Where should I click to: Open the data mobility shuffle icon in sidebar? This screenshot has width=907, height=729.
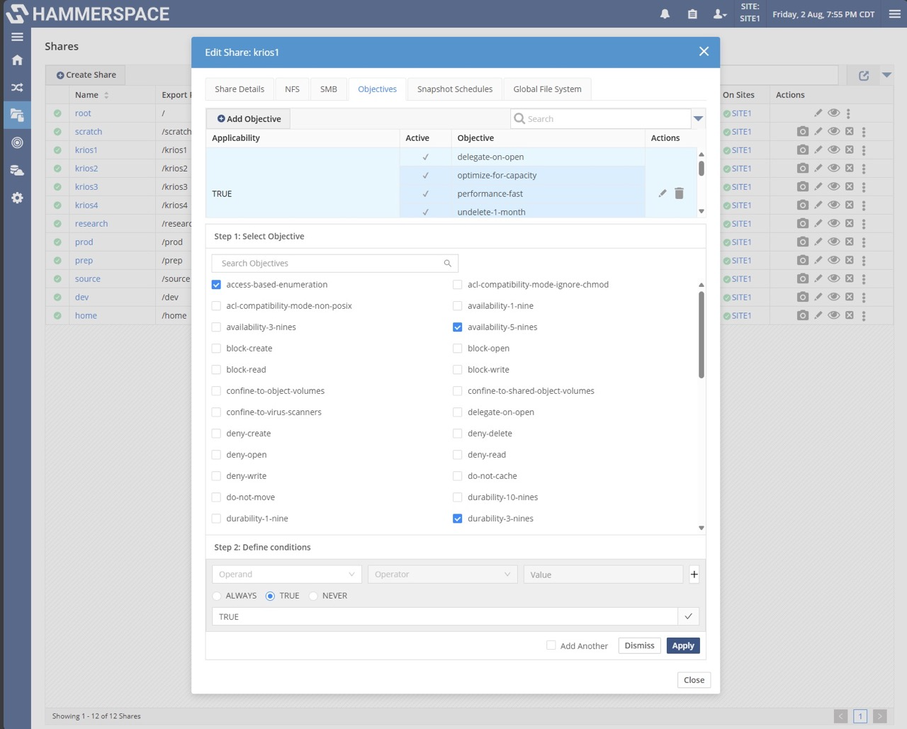click(x=17, y=87)
